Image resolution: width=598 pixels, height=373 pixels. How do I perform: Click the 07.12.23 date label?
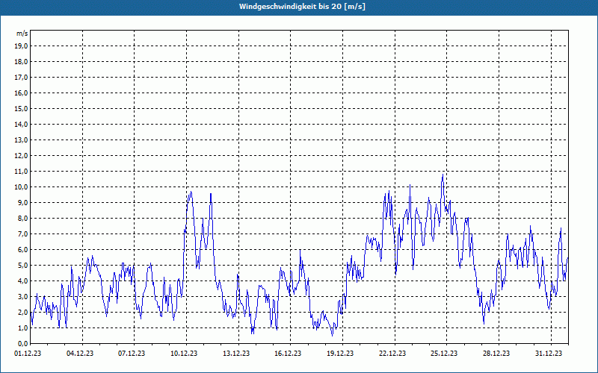click(132, 354)
